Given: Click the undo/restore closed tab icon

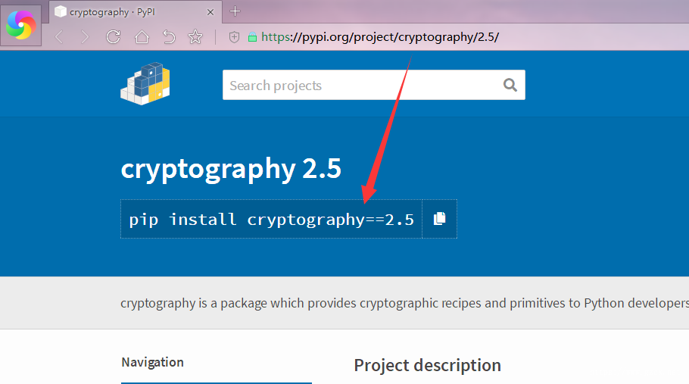Looking at the screenshot, I should click(x=169, y=37).
